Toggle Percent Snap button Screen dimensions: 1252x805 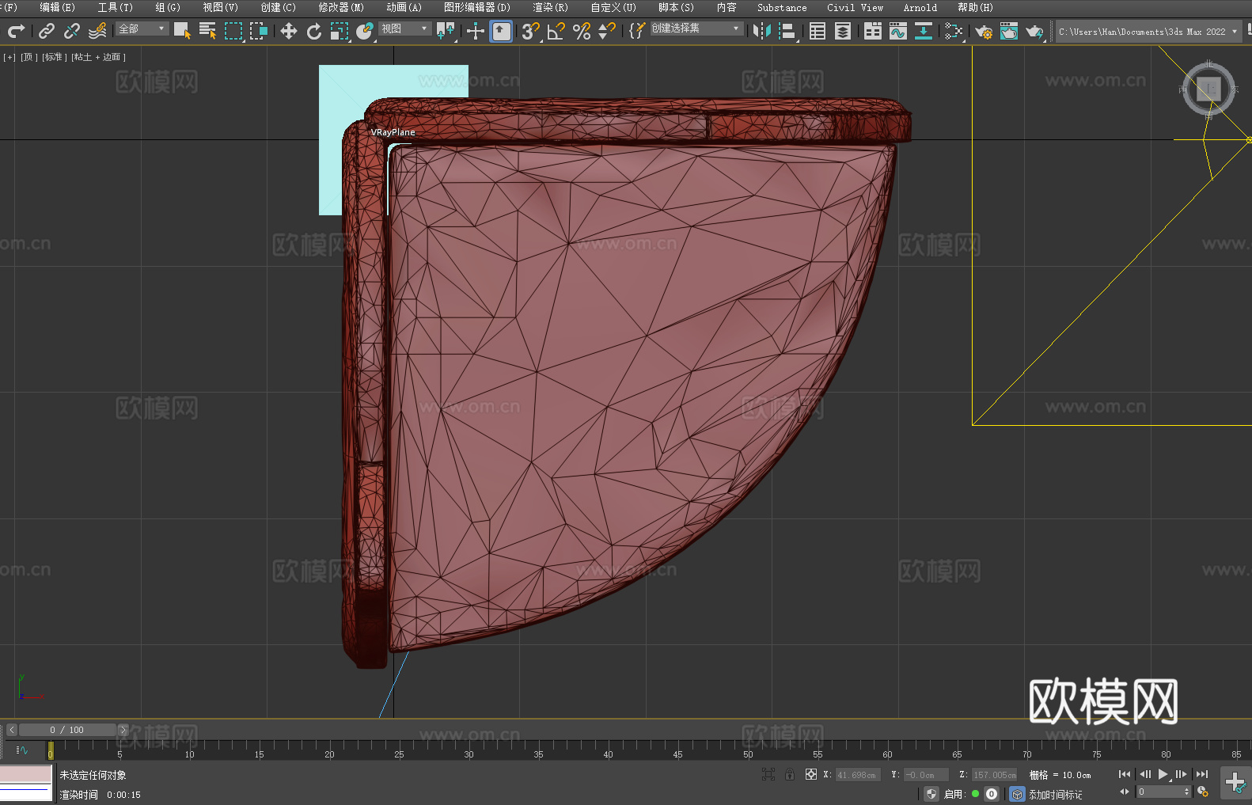[582, 31]
